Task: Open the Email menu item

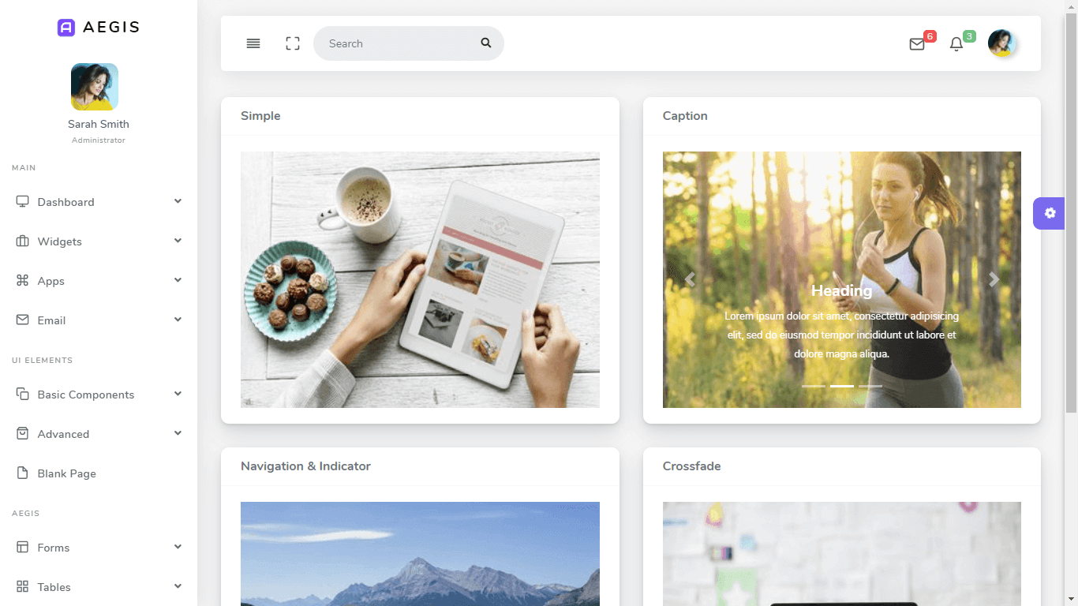Action: pos(99,320)
